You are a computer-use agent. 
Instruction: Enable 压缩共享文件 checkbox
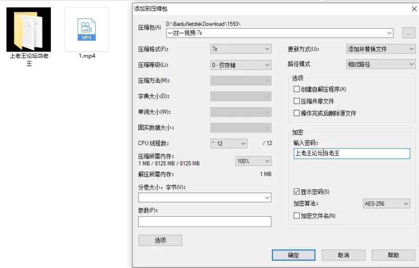(296, 101)
